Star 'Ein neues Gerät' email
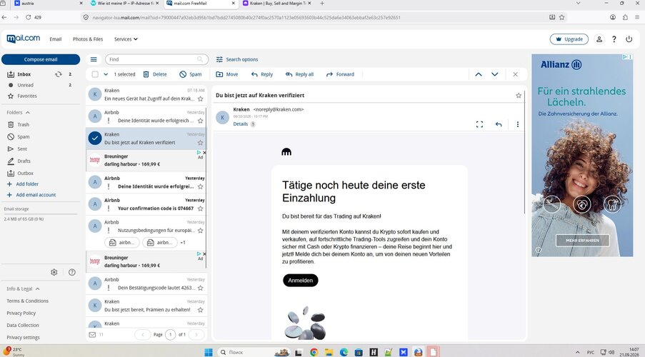This screenshot has width=645, height=357. (x=200, y=99)
